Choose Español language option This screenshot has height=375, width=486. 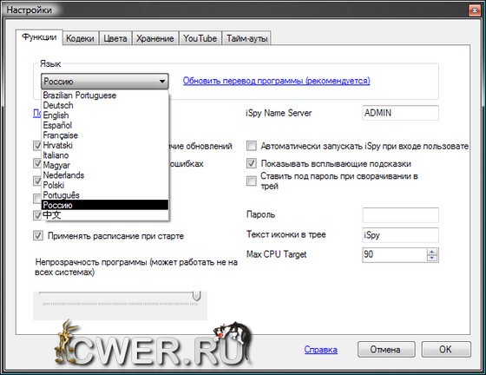[x=105, y=125]
